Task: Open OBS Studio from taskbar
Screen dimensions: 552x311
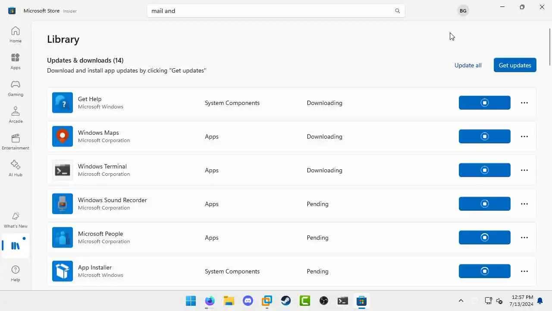Action: click(x=324, y=301)
